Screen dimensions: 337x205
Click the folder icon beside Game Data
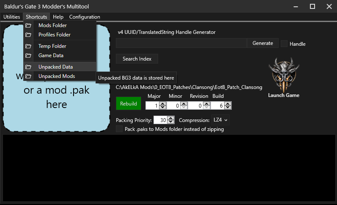(x=28, y=55)
